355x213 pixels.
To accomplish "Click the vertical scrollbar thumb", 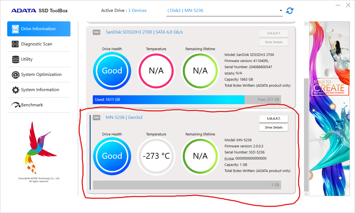I will pyautogui.click(x=306, y=135).
